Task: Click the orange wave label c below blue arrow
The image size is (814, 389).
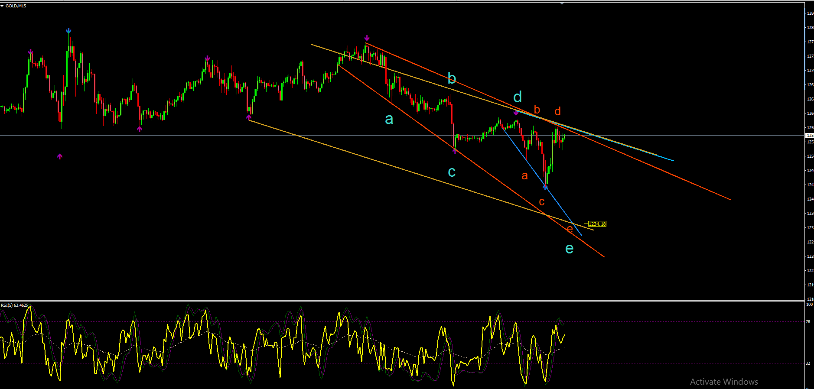Action: (x=542, y=202)
